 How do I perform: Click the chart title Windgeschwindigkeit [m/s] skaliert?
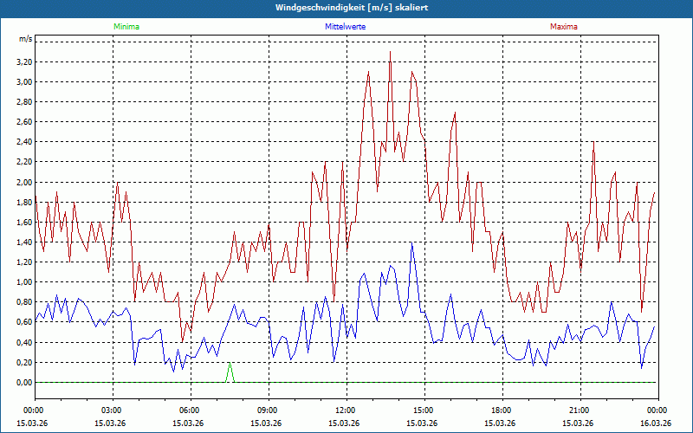[352, 8]
